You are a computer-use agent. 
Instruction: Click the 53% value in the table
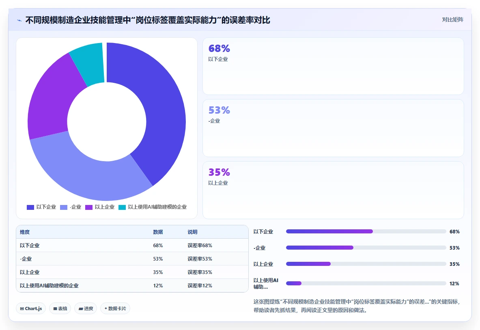158,259
